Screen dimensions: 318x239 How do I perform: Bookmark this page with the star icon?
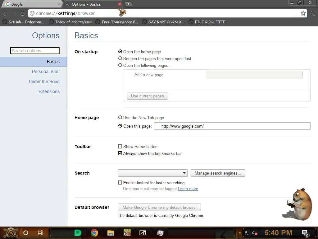click(303, 13)
